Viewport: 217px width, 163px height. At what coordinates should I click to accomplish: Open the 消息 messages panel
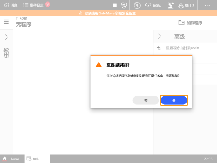pyautogui.click(x=11, y=5)
